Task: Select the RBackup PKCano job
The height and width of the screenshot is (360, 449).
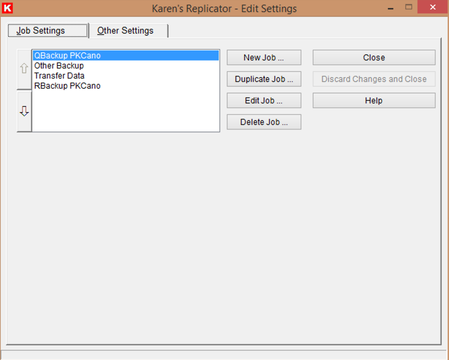Action: [x=126, y=86]
